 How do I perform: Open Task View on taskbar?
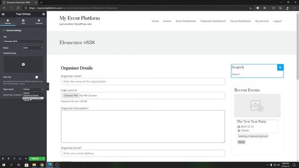coord(19,165)
